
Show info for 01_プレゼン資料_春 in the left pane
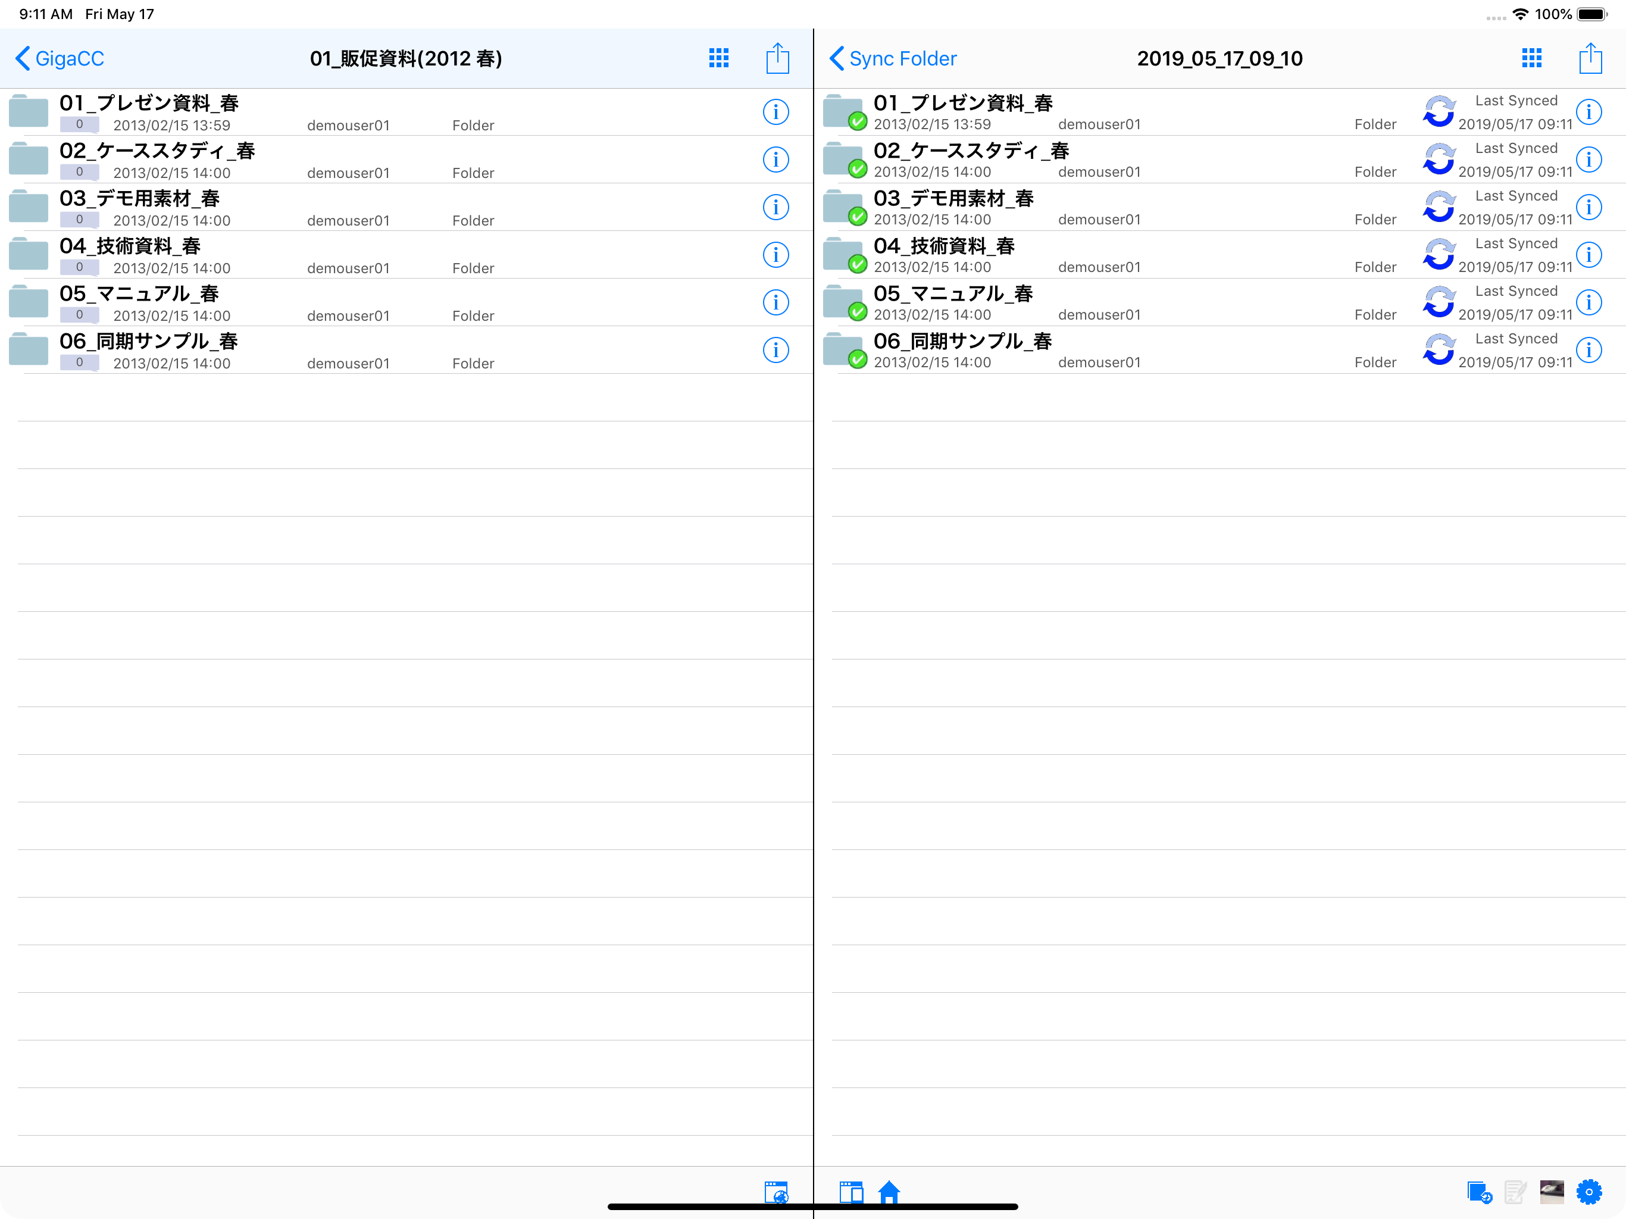(776, 112)
